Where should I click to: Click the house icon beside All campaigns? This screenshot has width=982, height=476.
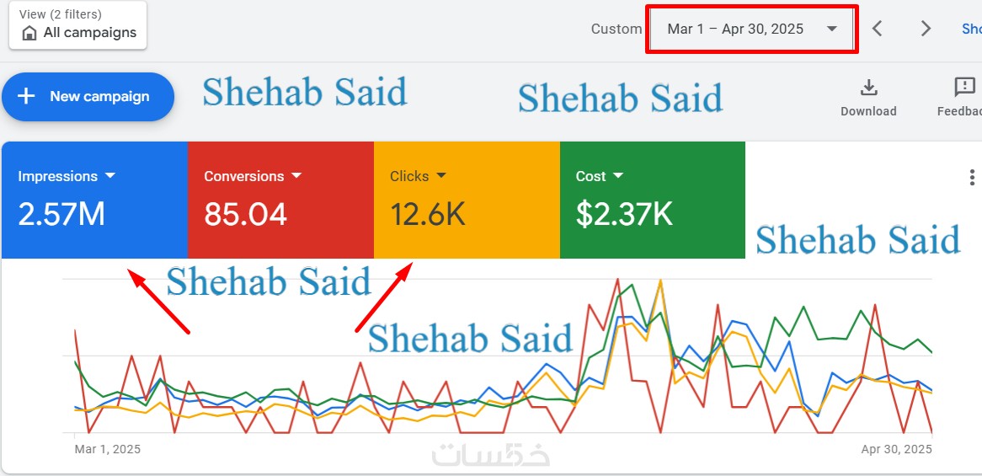[29, 34]
